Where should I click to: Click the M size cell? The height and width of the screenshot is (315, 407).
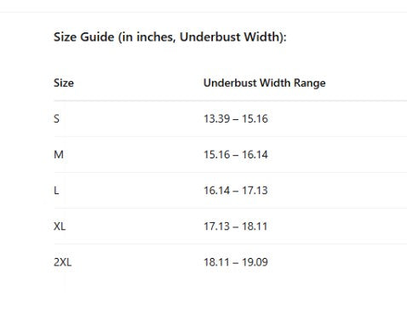coord(59,155)
